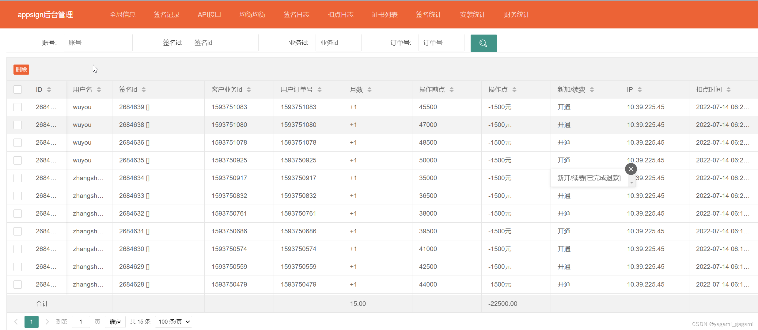Check row with 签名id 2684632
This screenshot has width=758, height=330.
(x=18, y=213)
